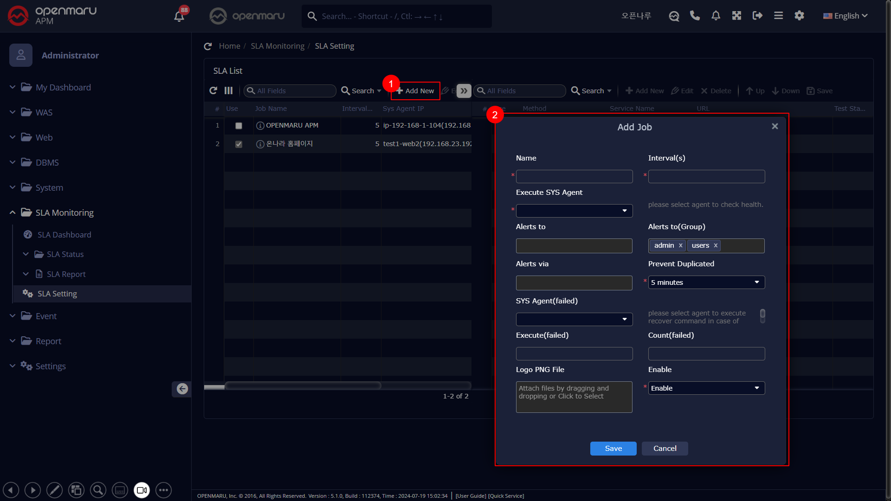Toggle column view icon in SLA List
891x501 pixels.
click(228, 91)
